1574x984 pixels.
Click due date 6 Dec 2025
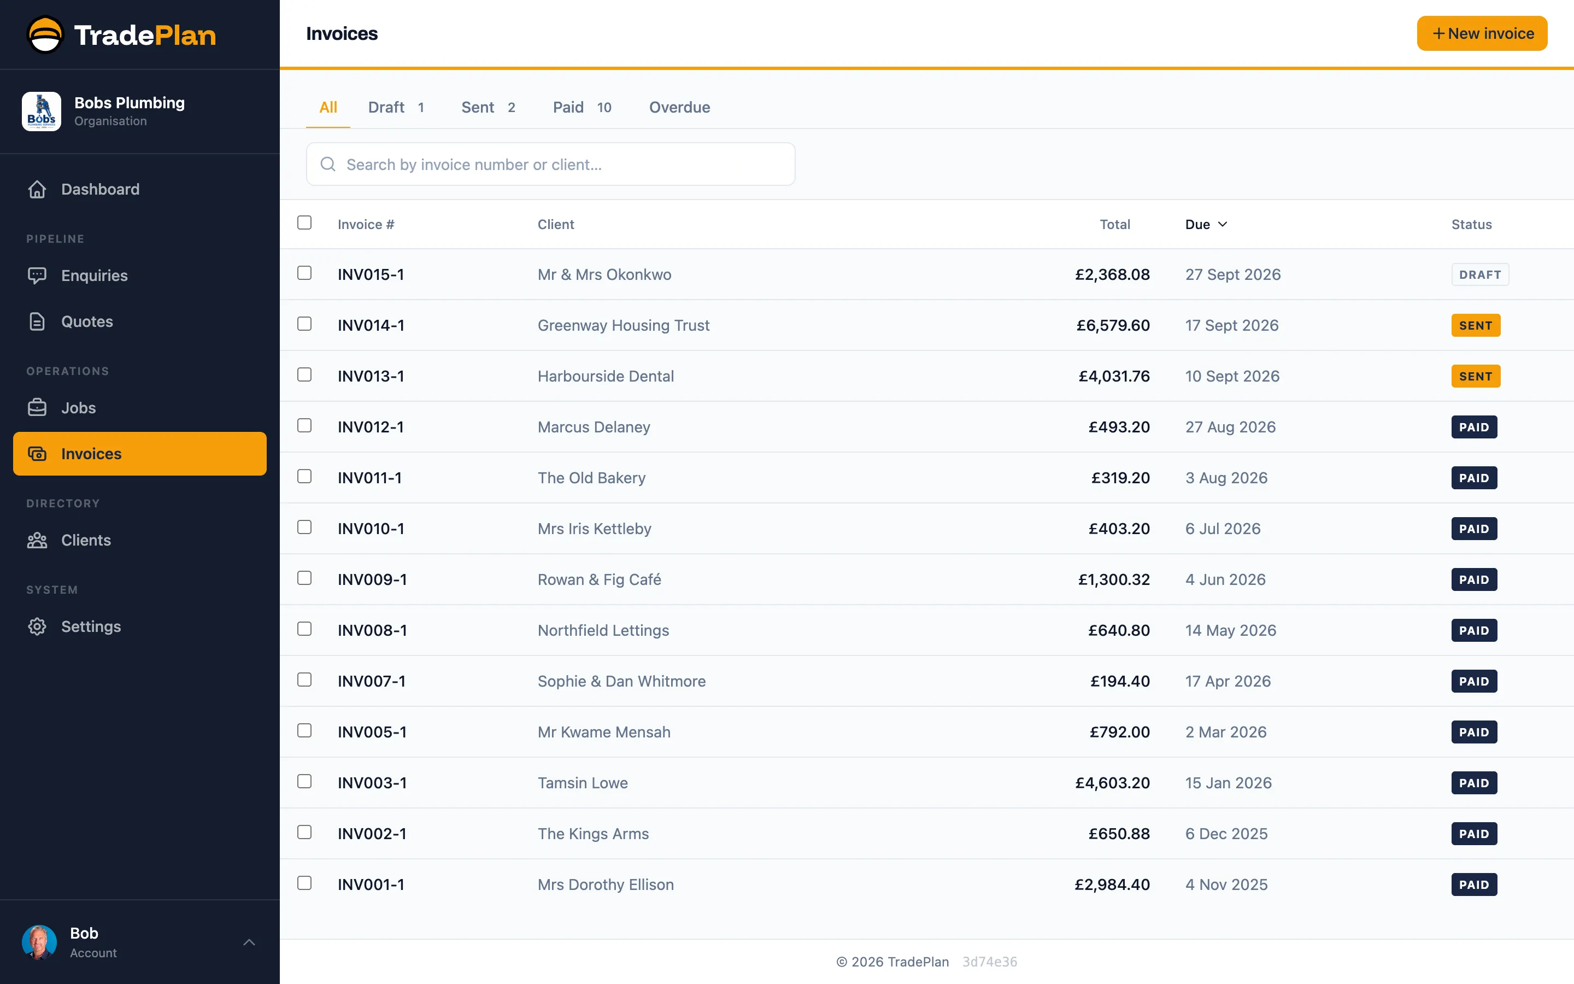1226,834
